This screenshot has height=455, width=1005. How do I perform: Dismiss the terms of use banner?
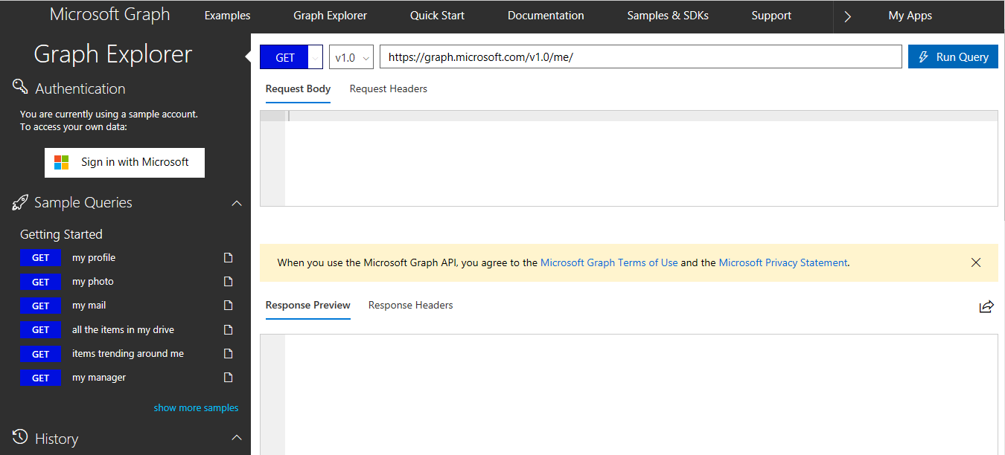[976, 262]
